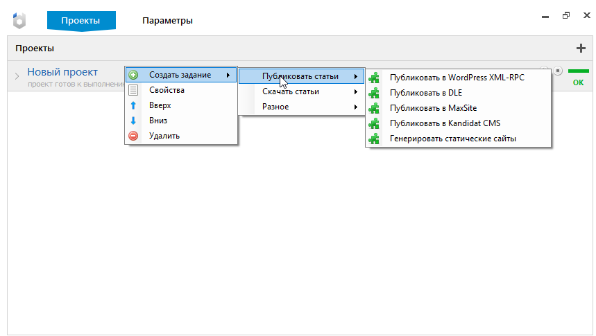Click puzzle icon beside Публиковать в DLE
The height and width of the screenshot is (336, 596).
pos(374,93)
